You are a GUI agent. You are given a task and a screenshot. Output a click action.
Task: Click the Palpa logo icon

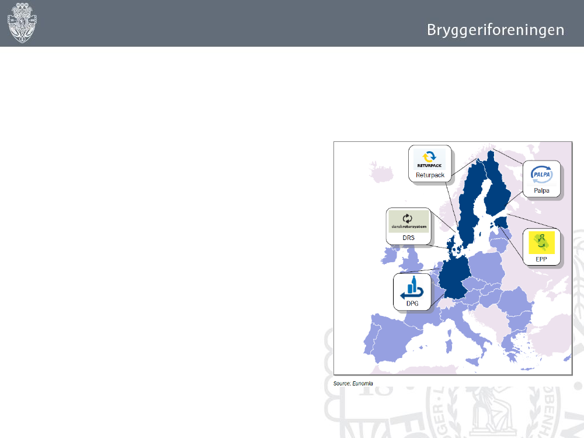(541, 175)
